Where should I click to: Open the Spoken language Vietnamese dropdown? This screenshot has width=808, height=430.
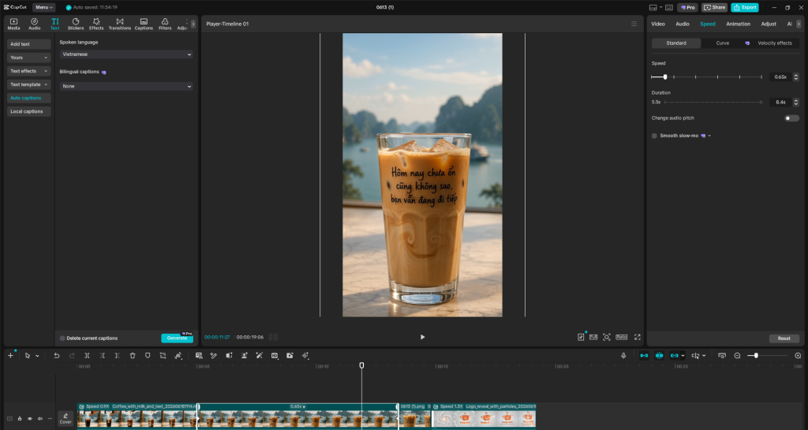tap(126, 54)
